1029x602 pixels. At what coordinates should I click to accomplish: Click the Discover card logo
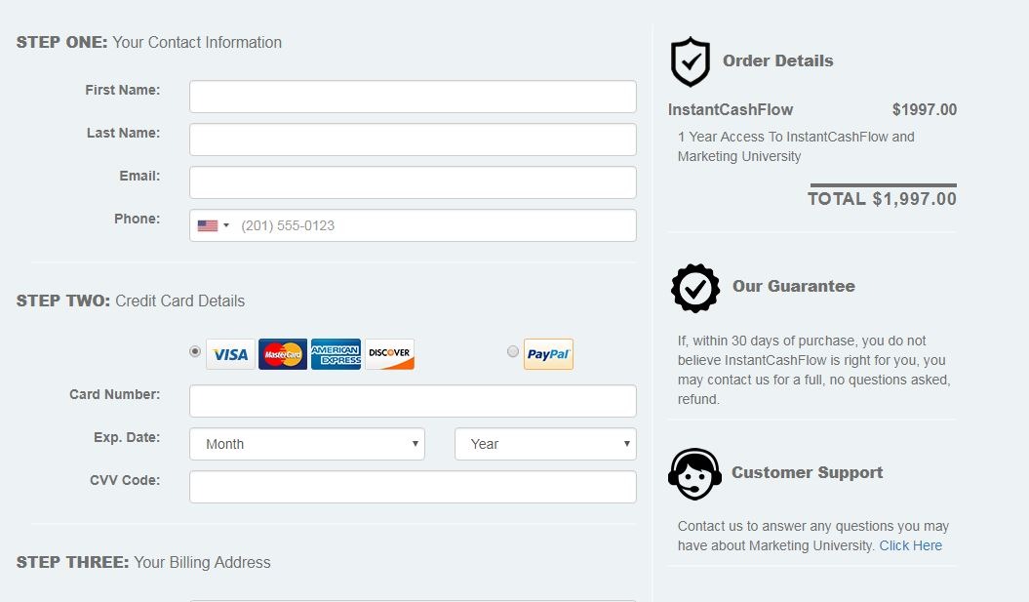point(389,354)
